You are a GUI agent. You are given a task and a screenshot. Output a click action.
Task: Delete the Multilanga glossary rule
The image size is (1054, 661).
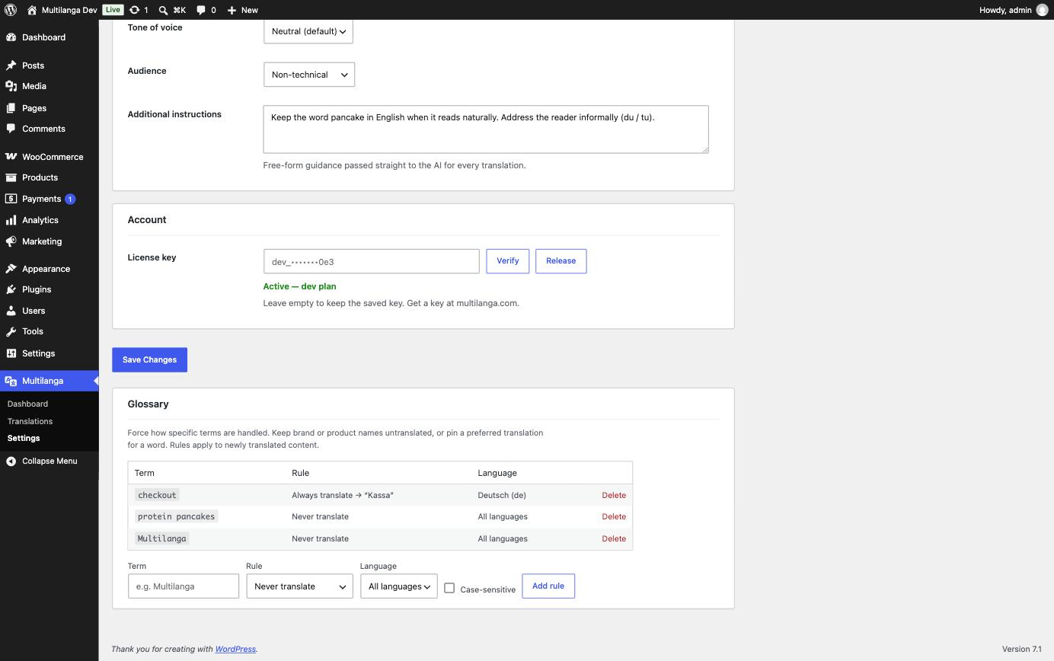(614, 538)
